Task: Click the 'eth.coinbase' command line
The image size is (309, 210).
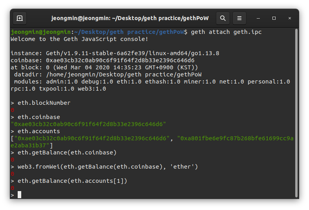Action: (39, 117)
